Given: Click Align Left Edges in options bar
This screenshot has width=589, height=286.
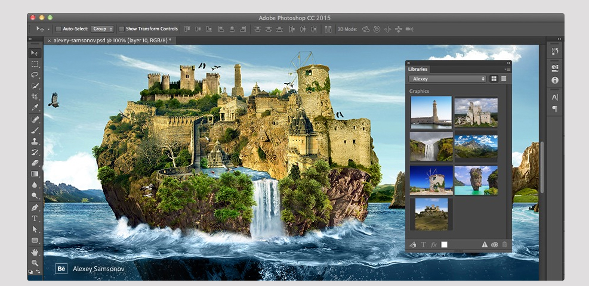Looking at the screenshot, I should click(221, 29).
